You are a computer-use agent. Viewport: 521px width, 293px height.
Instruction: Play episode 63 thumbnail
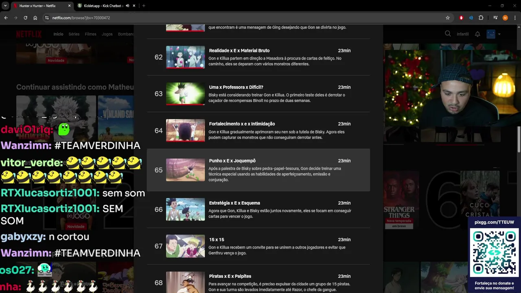185,94
